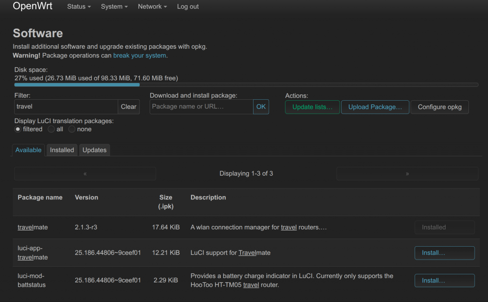488x302 pixels.
Task: Click the Version column header
Action: pos(87,198)
